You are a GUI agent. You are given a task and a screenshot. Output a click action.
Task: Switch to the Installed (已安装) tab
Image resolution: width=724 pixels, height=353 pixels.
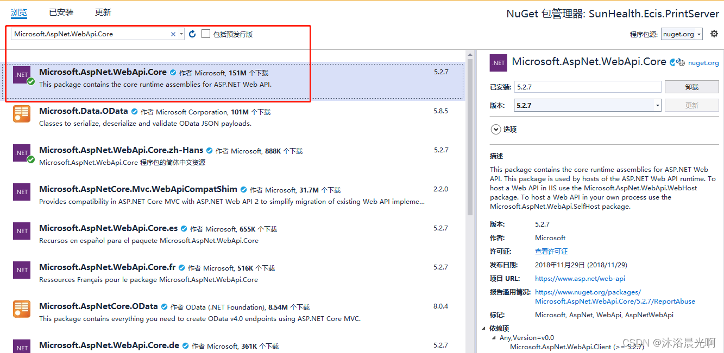[x=61, y=12]
